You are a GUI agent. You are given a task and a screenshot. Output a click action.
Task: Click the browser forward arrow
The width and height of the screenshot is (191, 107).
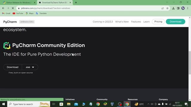click(x=8, y=8)
